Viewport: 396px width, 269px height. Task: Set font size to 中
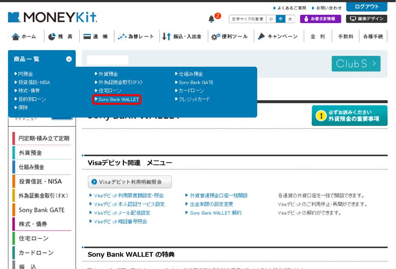280,19
